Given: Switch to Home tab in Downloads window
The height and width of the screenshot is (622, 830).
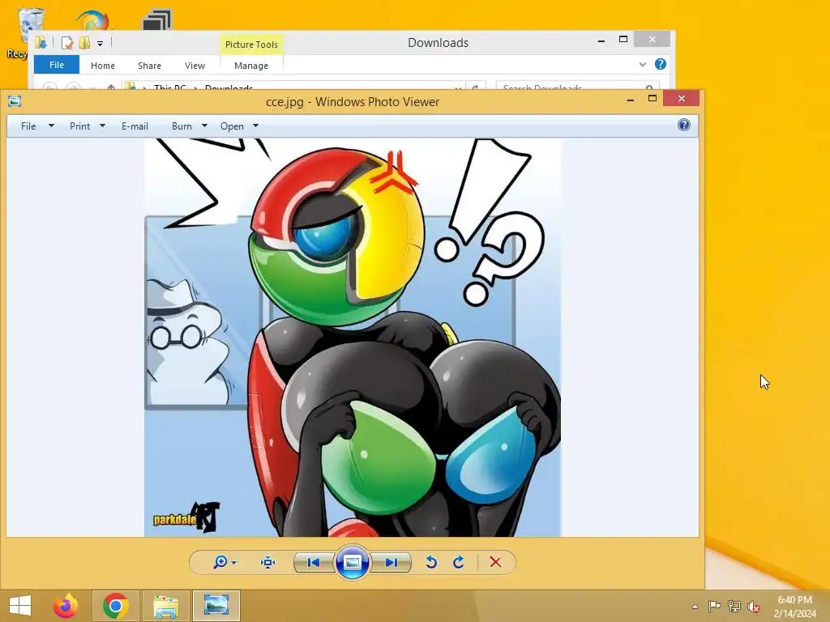Looking at the screenshot, I should (103, 66).
